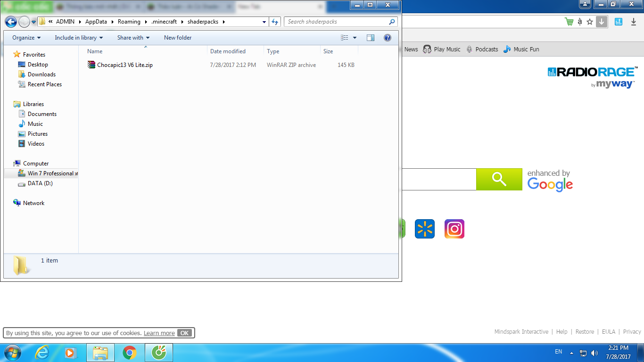
Task: Open the Organize menu
Action: tap(26, 38)
